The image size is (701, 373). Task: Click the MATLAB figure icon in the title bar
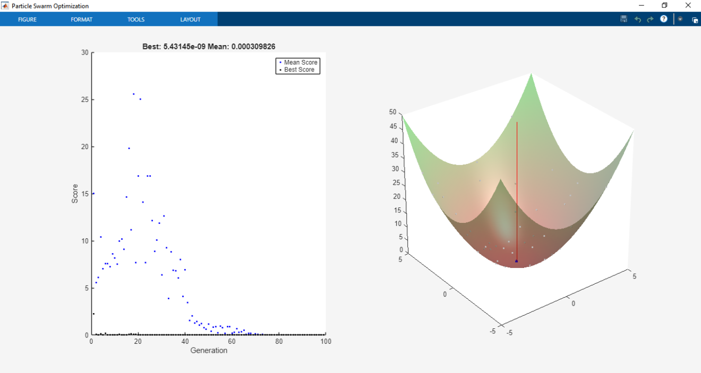tap(5, 5)
